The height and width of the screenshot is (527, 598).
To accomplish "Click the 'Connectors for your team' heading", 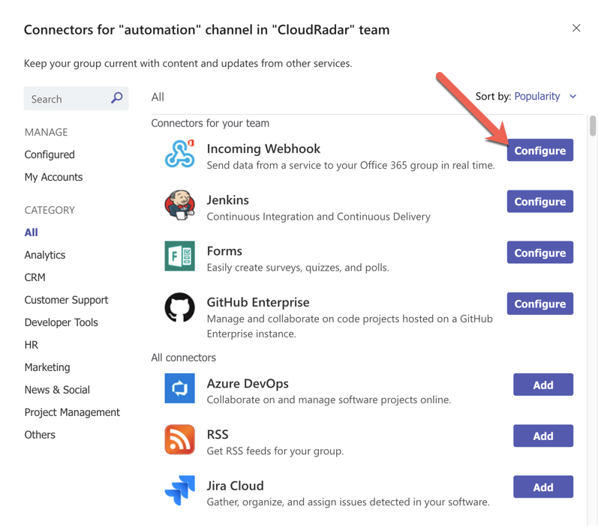I will tap(210, 123).
